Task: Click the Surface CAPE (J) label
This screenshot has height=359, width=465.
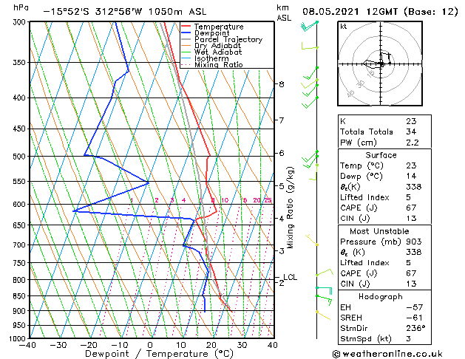Action: coord(359,208)
